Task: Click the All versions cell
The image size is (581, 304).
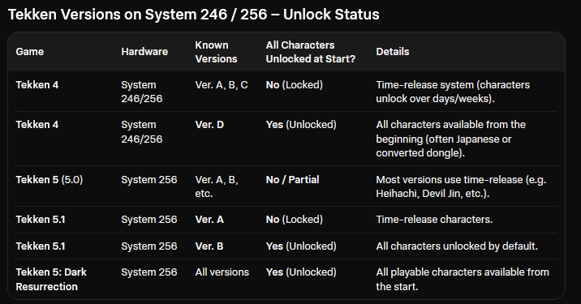Action: pos(222,272)
